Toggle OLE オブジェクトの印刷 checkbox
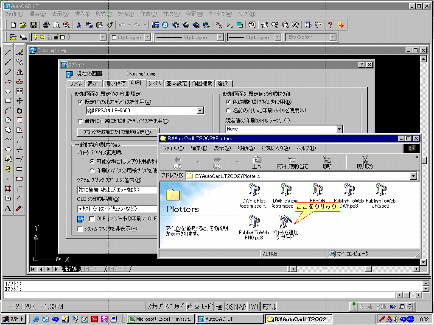 (x=92, y=219)
